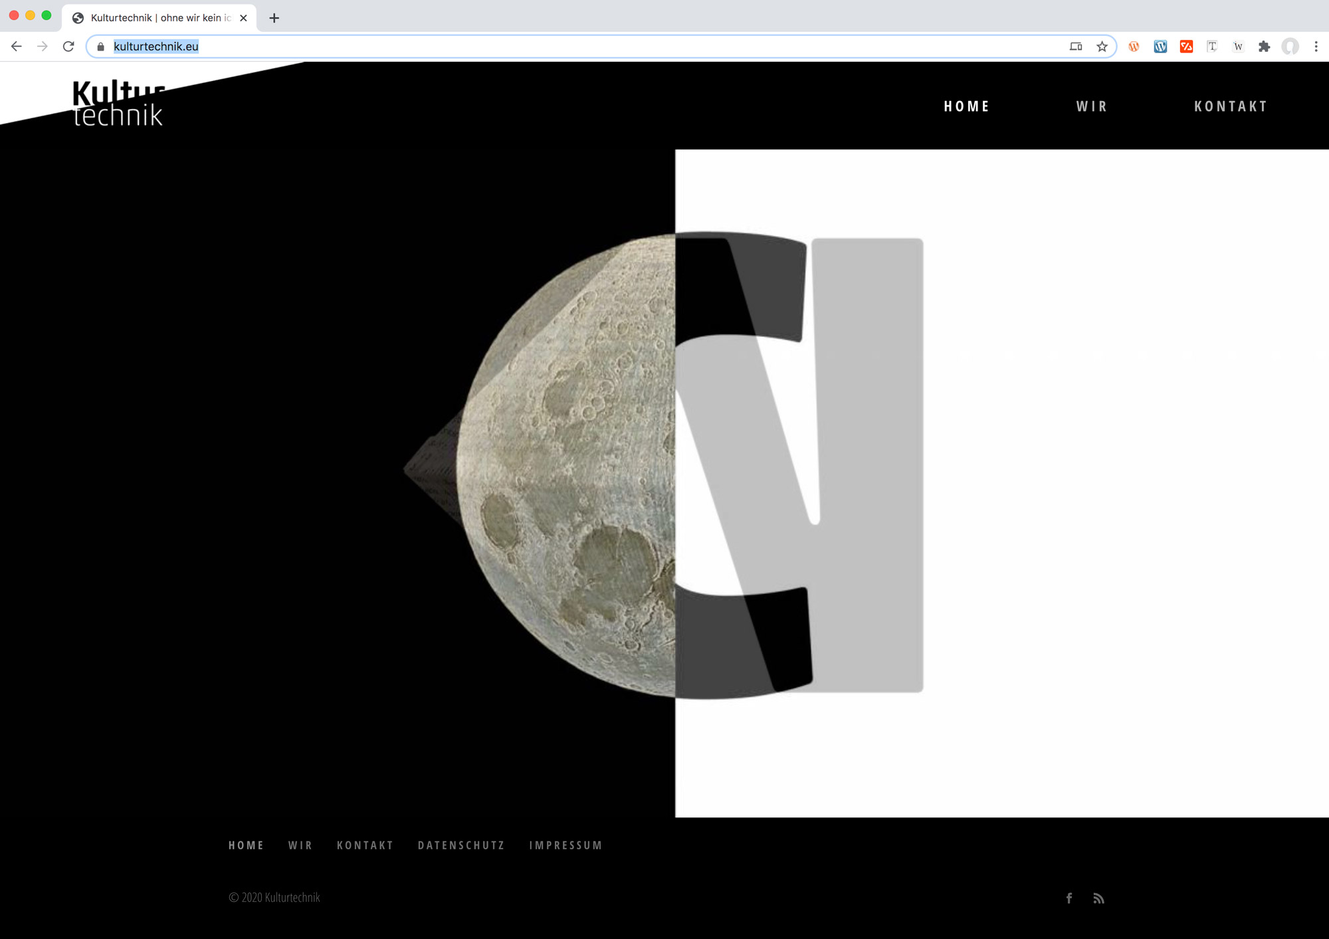Click KONTAKT in the footer menu
The width and height of the screenshot is (1329, 939).
click(x=365, y=845)
